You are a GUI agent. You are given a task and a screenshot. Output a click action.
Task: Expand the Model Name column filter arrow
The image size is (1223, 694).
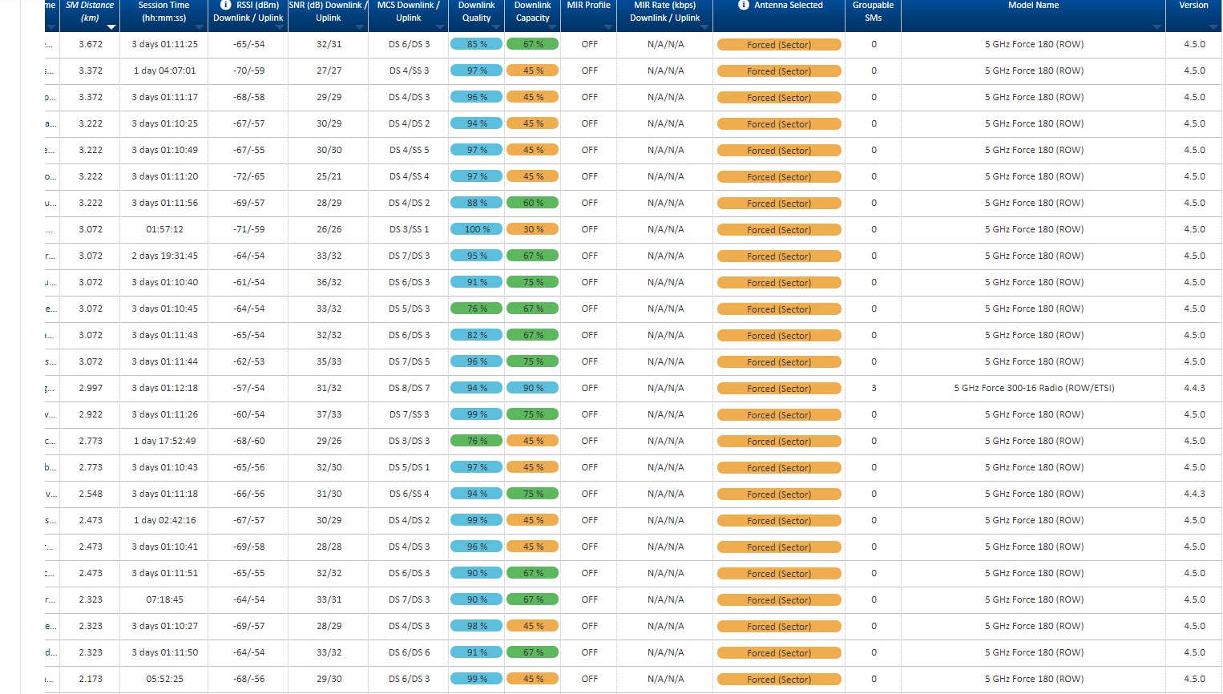click(1157, 27)
